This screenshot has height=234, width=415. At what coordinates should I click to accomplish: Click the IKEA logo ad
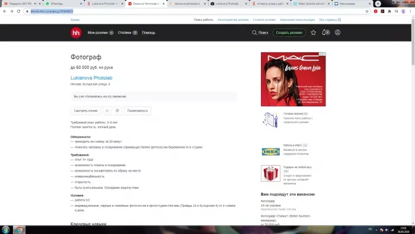tap(270, 152)
